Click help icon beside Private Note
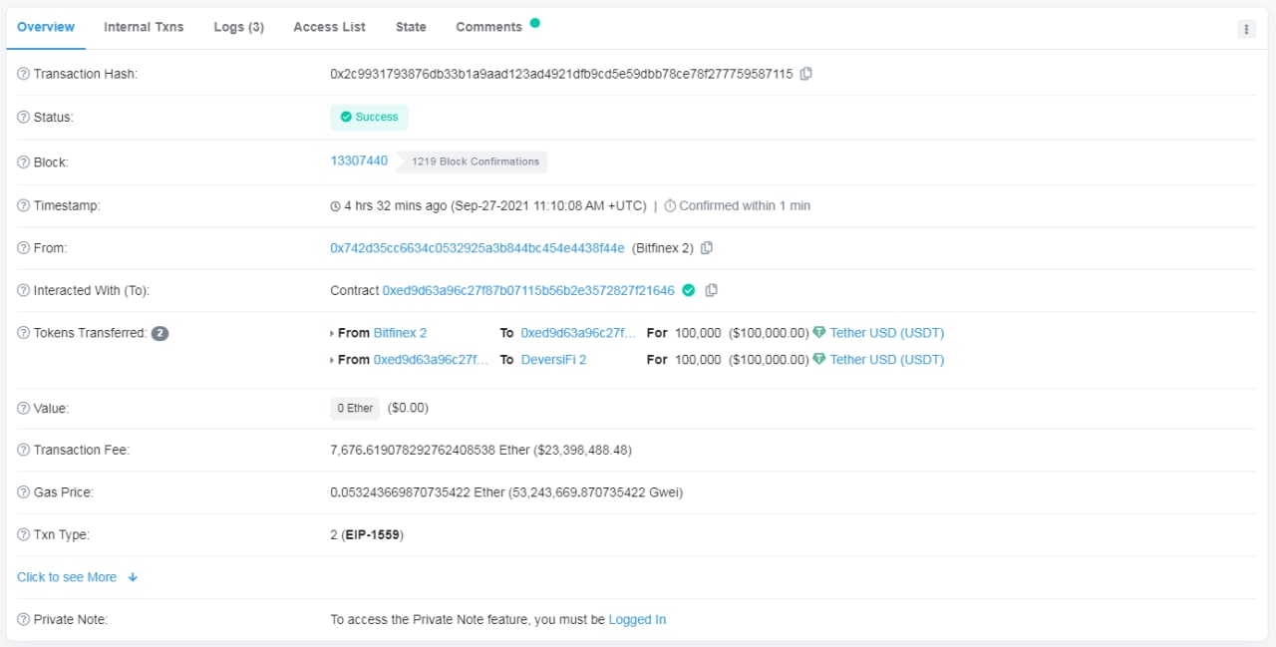The height and width of the screenshot is (647, 1276). coord(24,620)
